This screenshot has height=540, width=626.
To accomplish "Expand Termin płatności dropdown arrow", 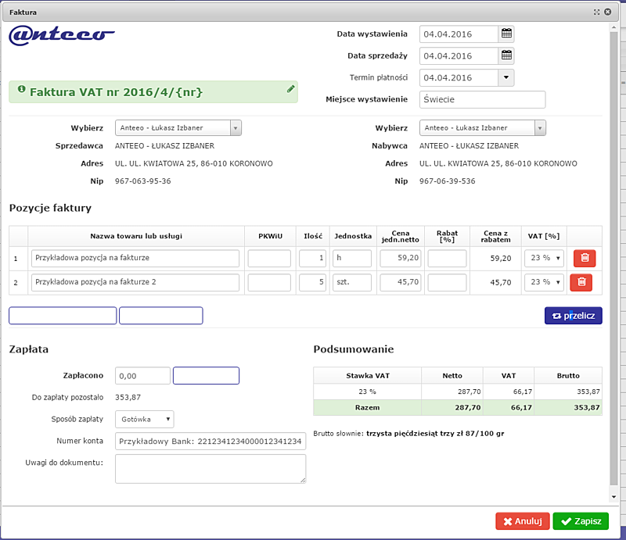I will (505, 77).
